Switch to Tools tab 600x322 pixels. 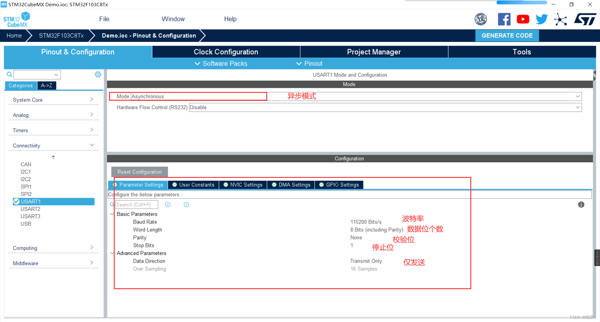pyautogui.click(x=522, y=52)
